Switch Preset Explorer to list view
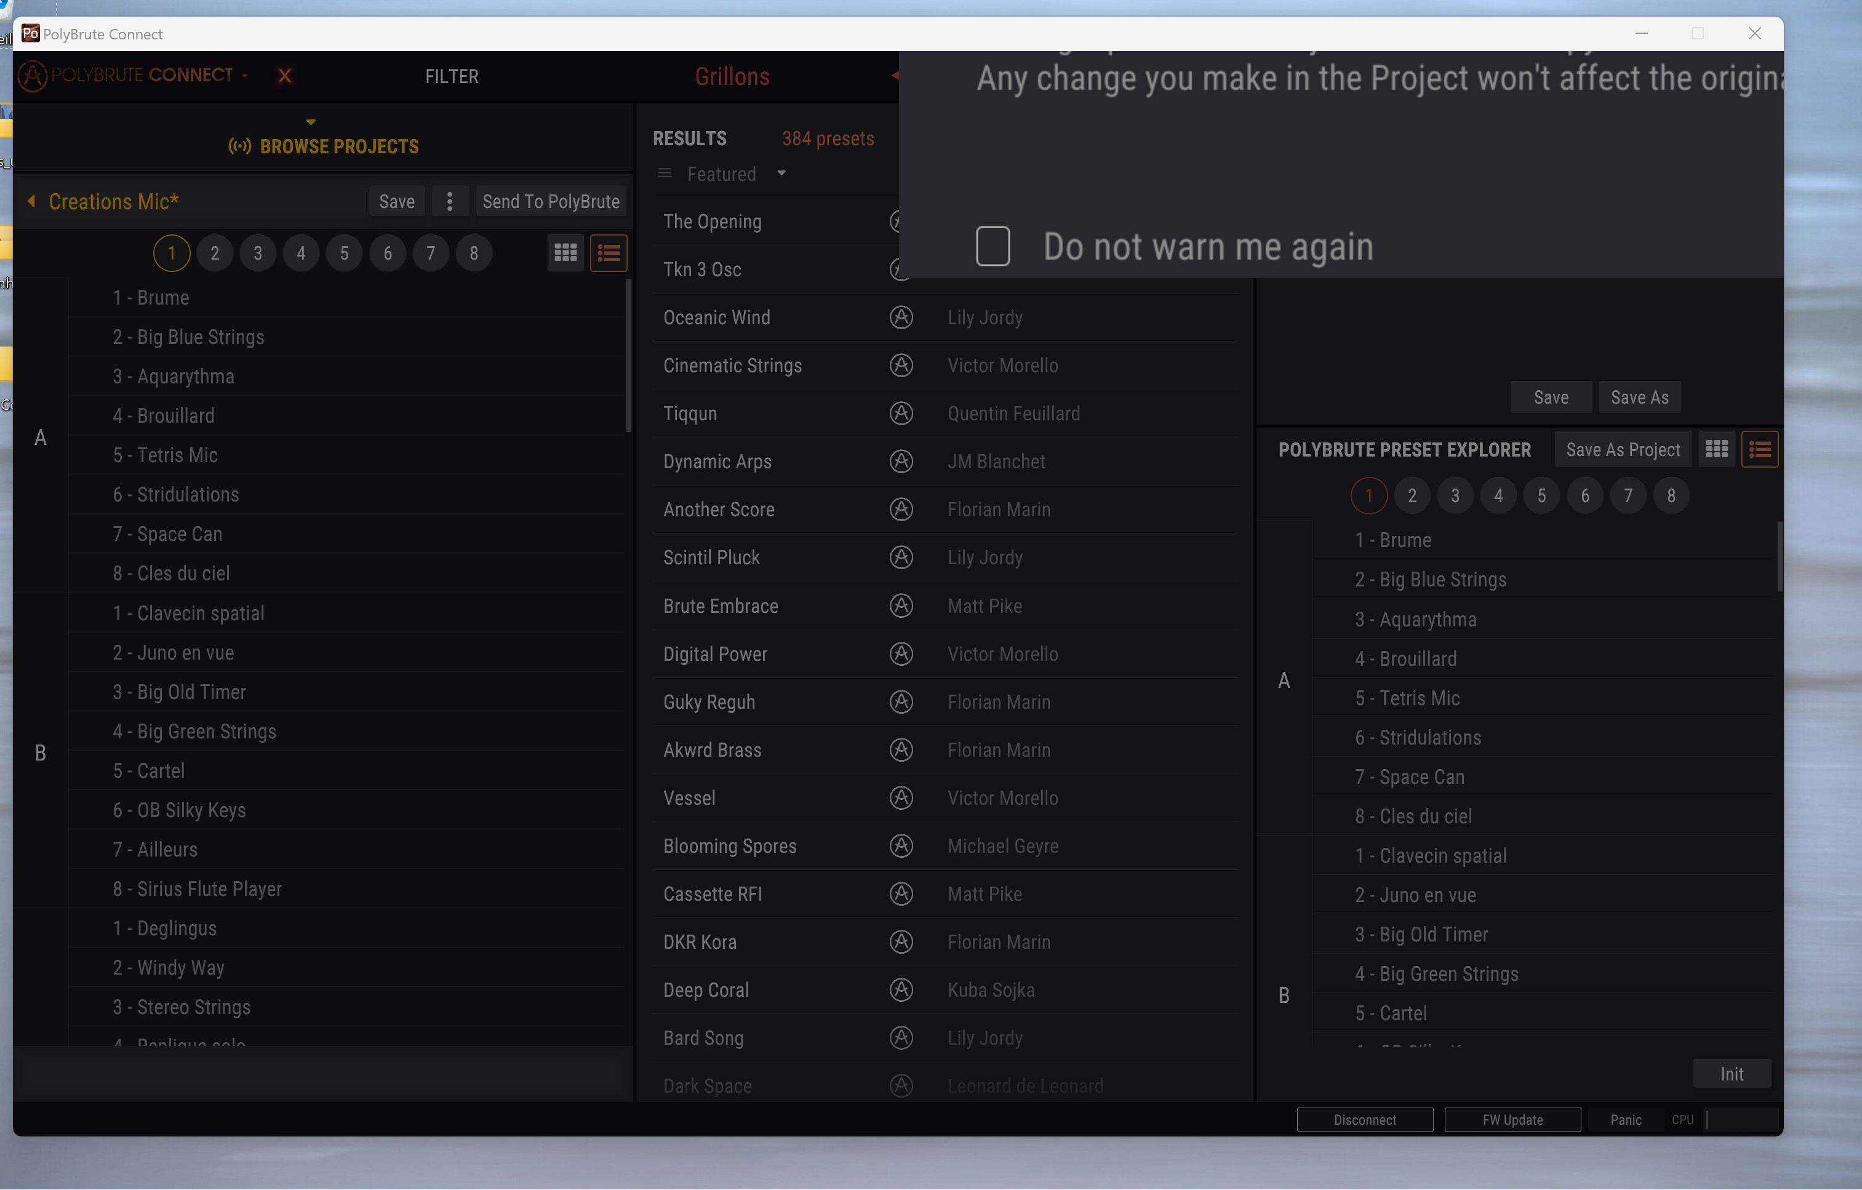1862x1190 pixels. [1760, 449]
